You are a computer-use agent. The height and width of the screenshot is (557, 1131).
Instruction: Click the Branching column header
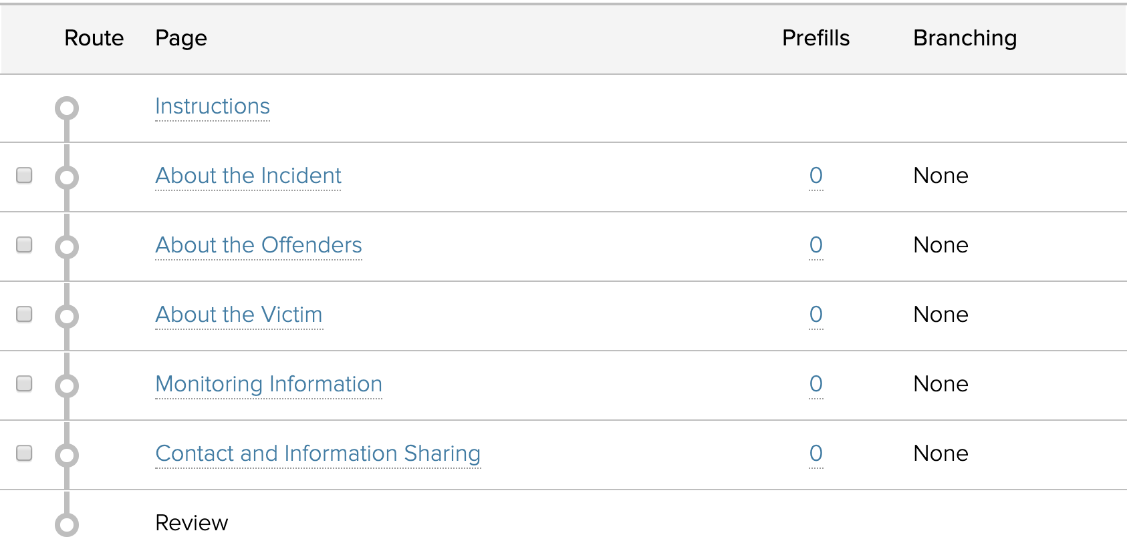965,38
